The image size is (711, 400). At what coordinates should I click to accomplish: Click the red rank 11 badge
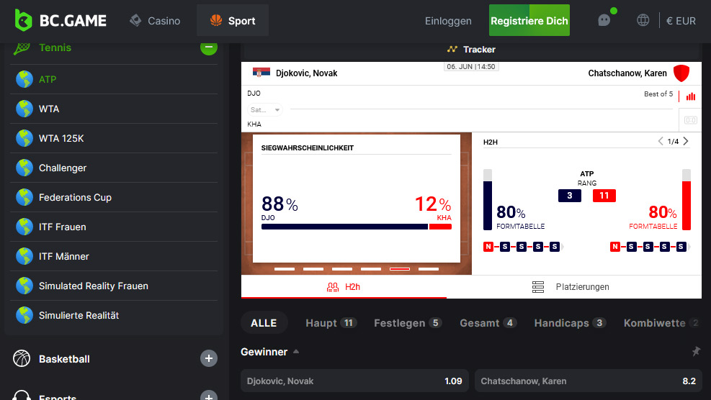pyautogui.click(x=604, y=196)
